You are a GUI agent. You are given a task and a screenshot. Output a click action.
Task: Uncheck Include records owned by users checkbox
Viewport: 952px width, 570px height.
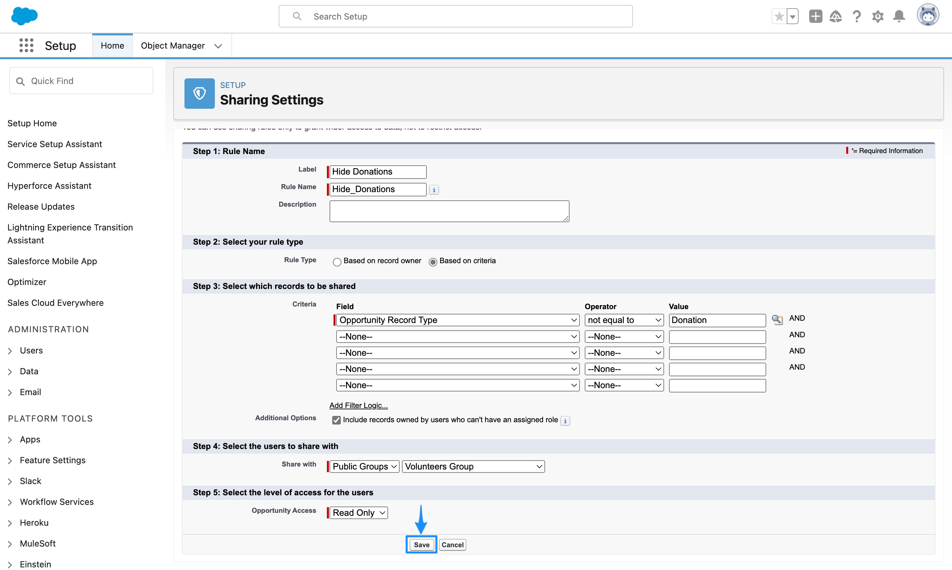coord(337,420)
